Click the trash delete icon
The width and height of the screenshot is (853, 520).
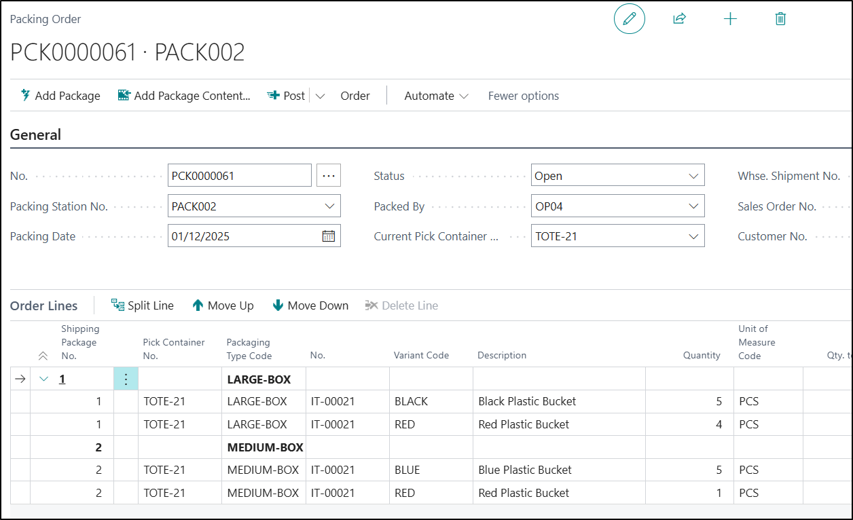pos(780,19)
